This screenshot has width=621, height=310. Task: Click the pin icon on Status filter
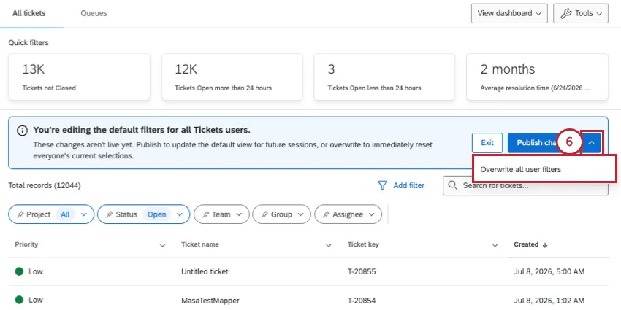tap(109, 214)
